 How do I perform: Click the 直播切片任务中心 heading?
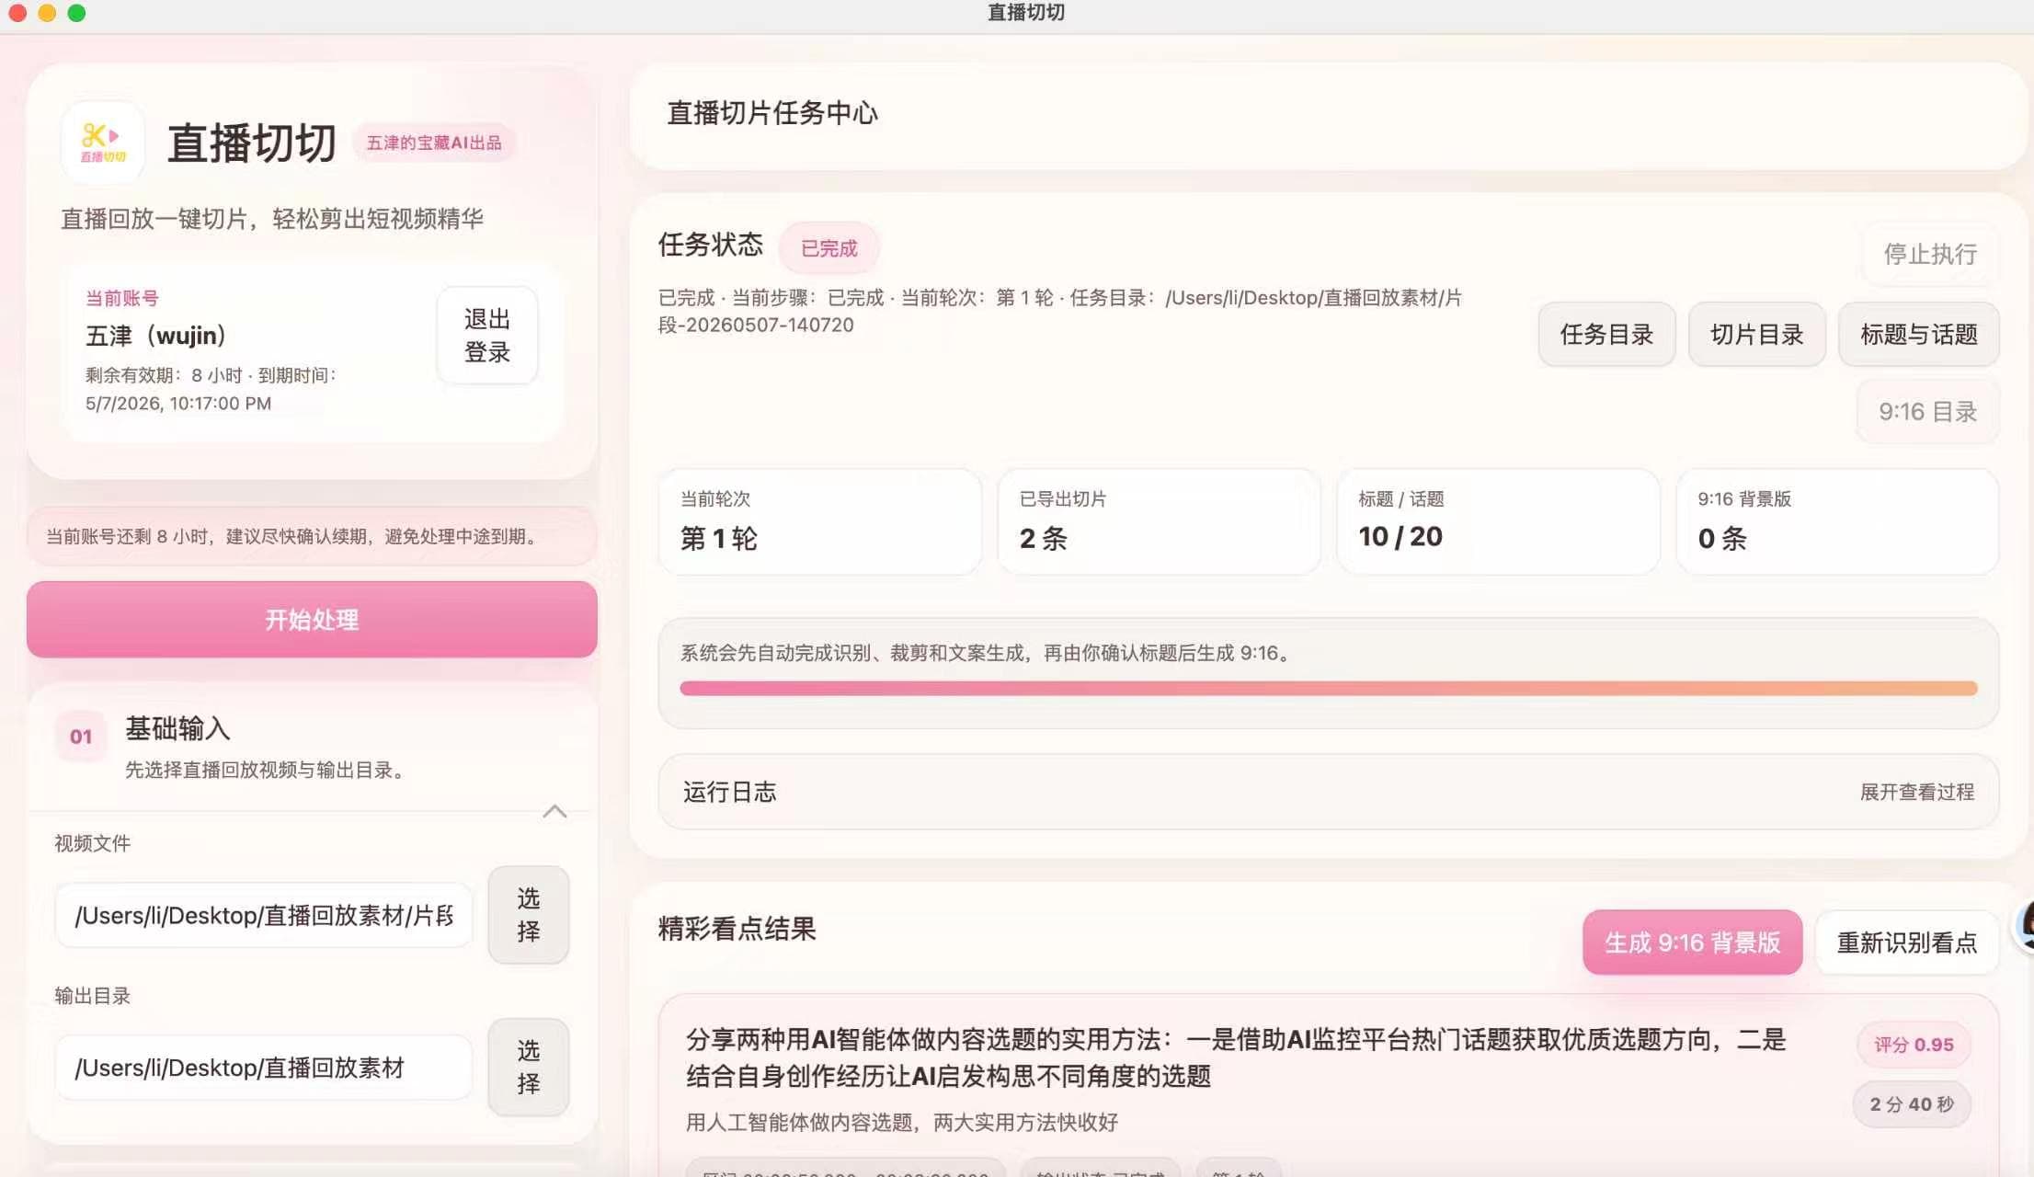(772, 113)
